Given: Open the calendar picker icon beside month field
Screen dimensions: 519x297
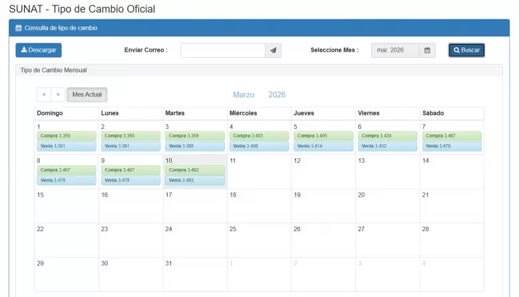Looking at the screenshot, I should (x=427, y=50).
